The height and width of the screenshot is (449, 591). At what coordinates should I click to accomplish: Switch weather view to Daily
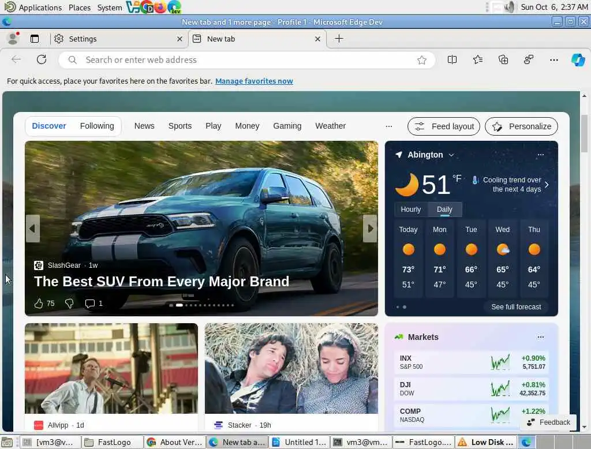(x=445, y=209)
